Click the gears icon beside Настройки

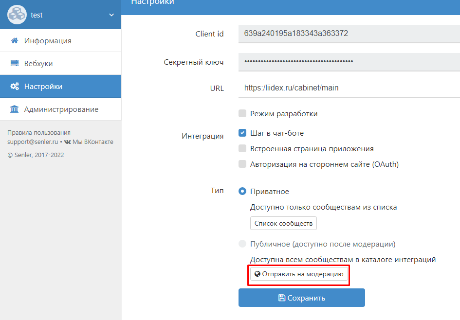[15, 87]
